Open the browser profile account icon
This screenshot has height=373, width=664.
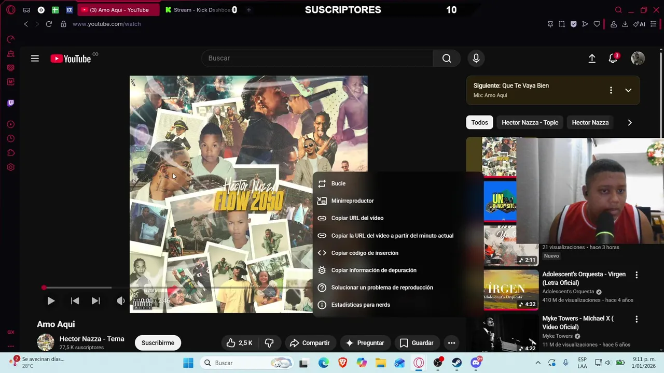[x=614, y=24]
